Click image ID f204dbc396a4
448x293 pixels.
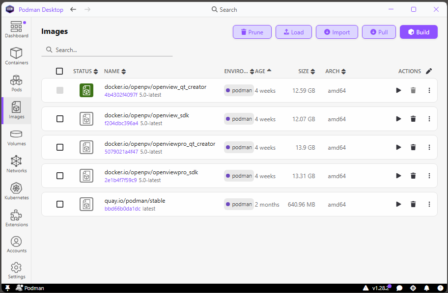point(121,123)
